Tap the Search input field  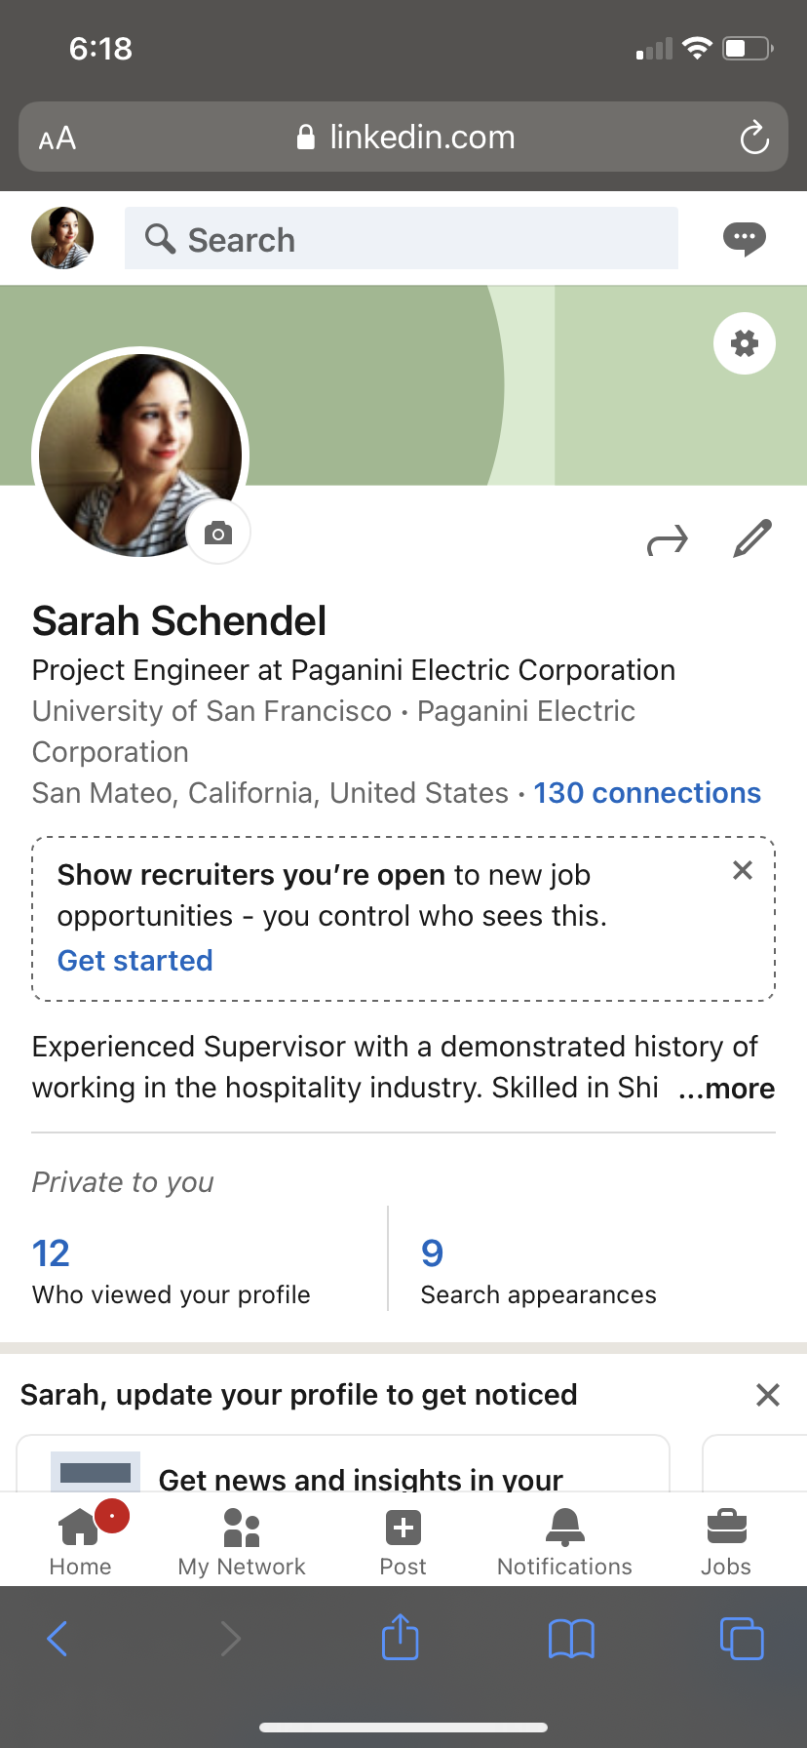402,238
